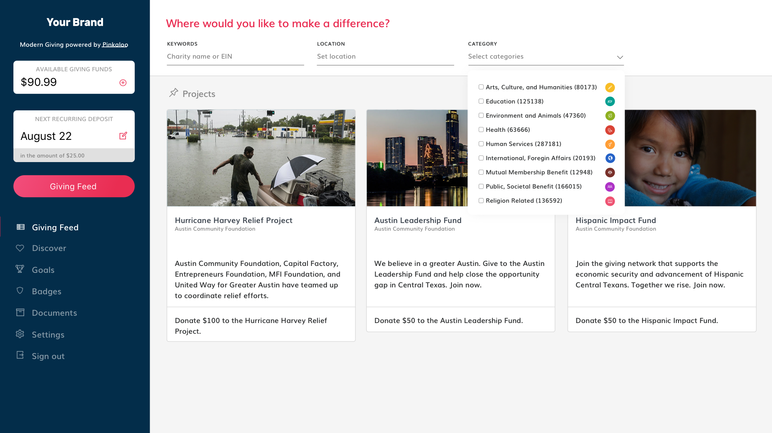Click the Documents archive icon

pyautogui.click(x=20, y=312)
